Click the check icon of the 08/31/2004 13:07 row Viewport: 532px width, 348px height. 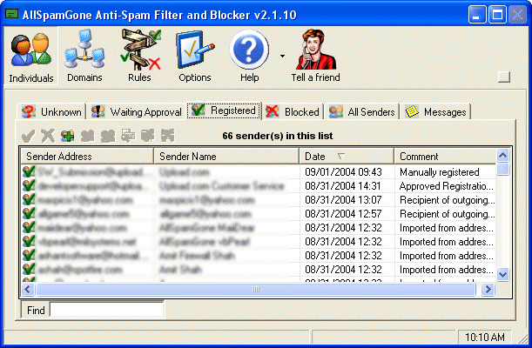(x=29, y=199)
